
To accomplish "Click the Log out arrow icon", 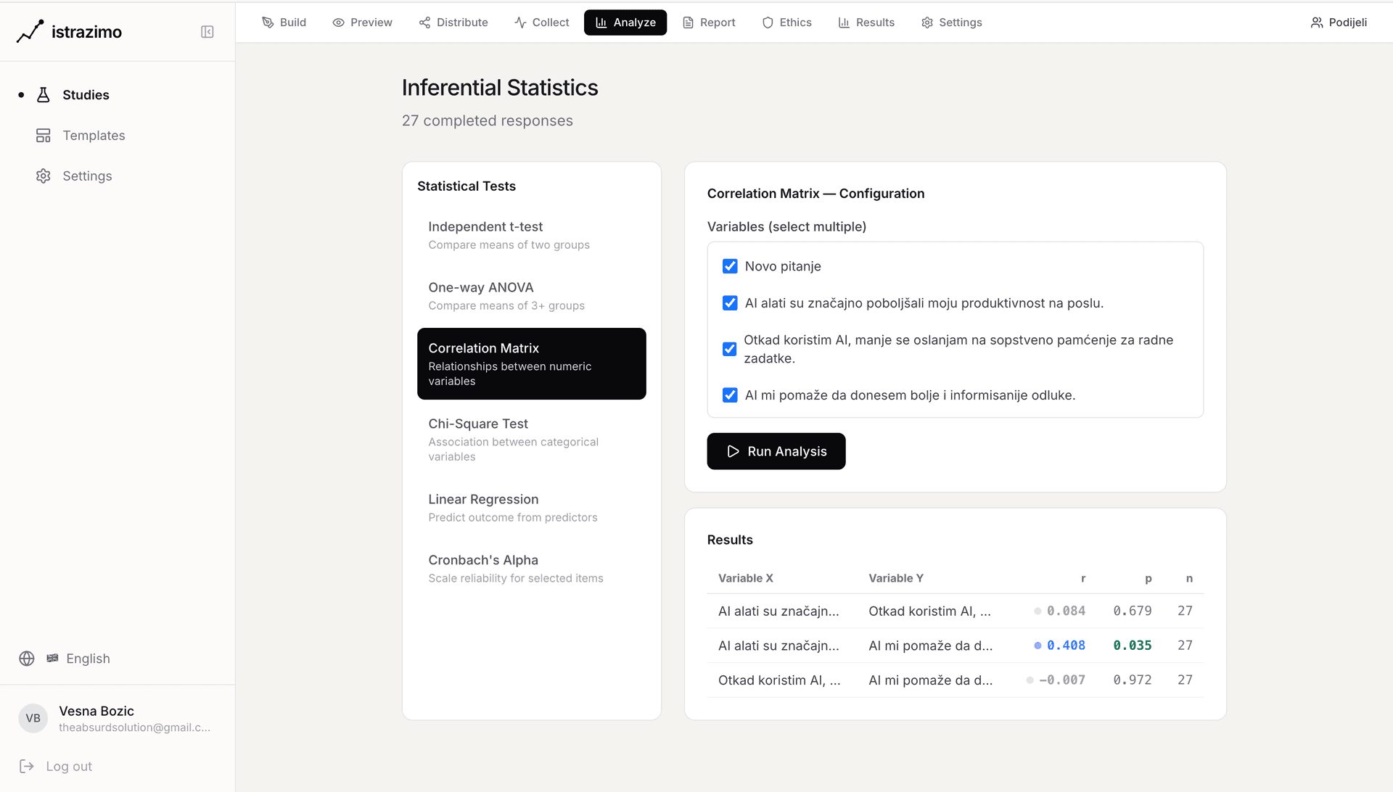I will [x=27, y=767].
